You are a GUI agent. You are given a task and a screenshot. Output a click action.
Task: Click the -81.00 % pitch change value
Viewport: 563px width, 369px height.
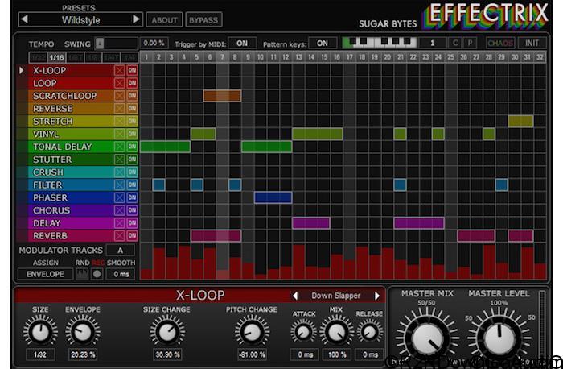pos(252,354)
